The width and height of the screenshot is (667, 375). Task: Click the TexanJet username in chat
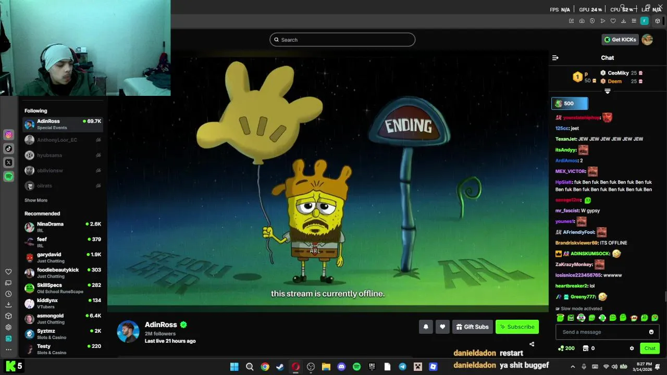pos(566,139)
